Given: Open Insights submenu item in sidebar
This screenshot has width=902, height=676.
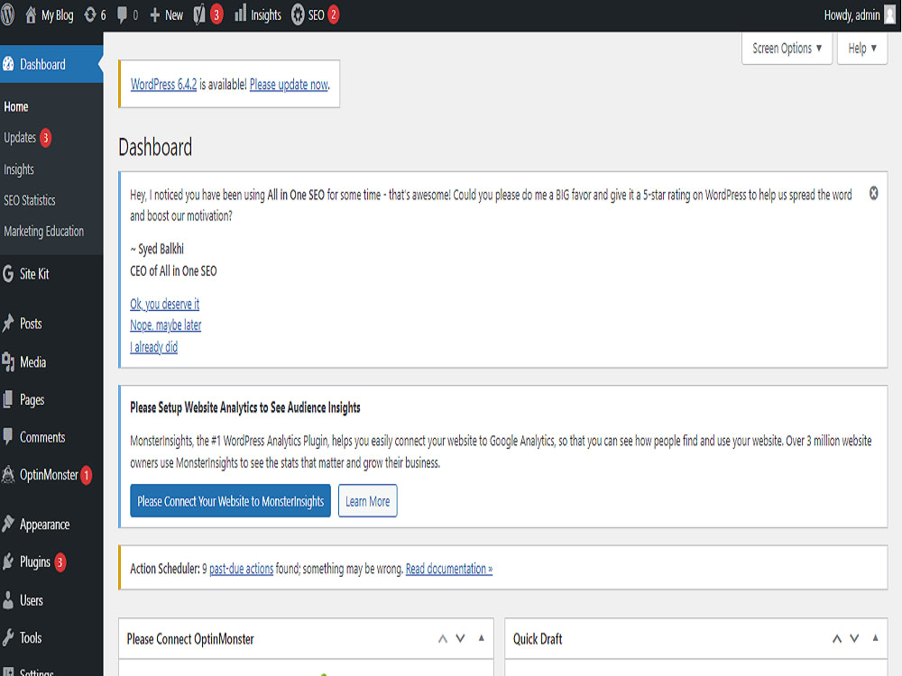Looking at the screenshot, I should [19, 169].
